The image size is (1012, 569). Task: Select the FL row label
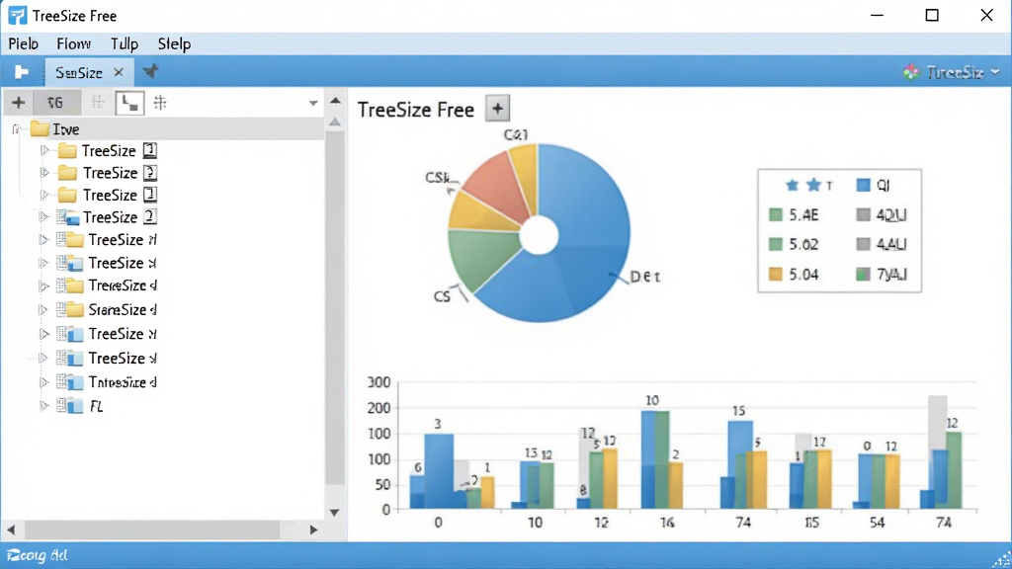coord(96,406)
